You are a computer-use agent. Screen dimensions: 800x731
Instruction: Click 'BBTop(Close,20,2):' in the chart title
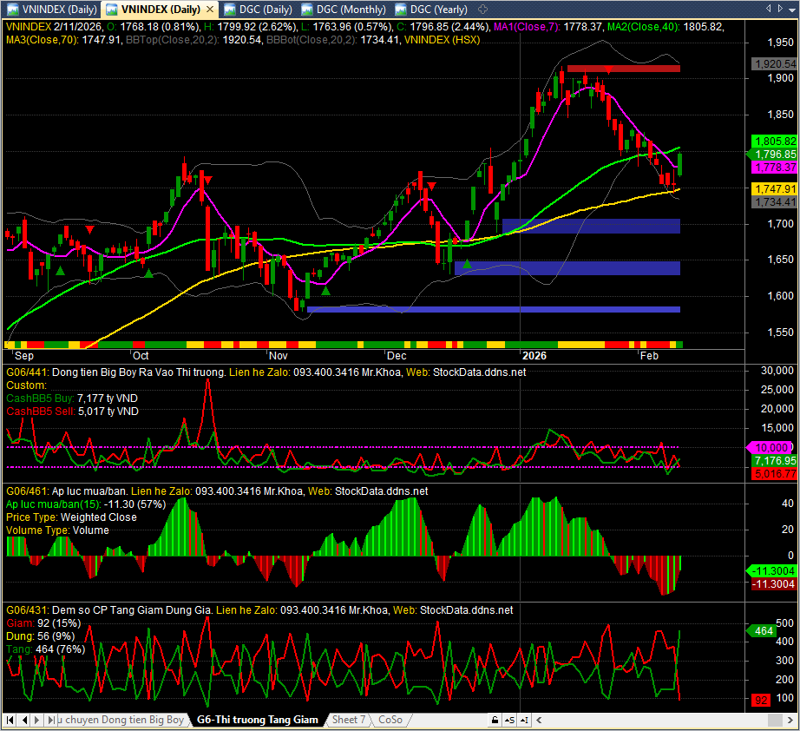click(173, 40)
